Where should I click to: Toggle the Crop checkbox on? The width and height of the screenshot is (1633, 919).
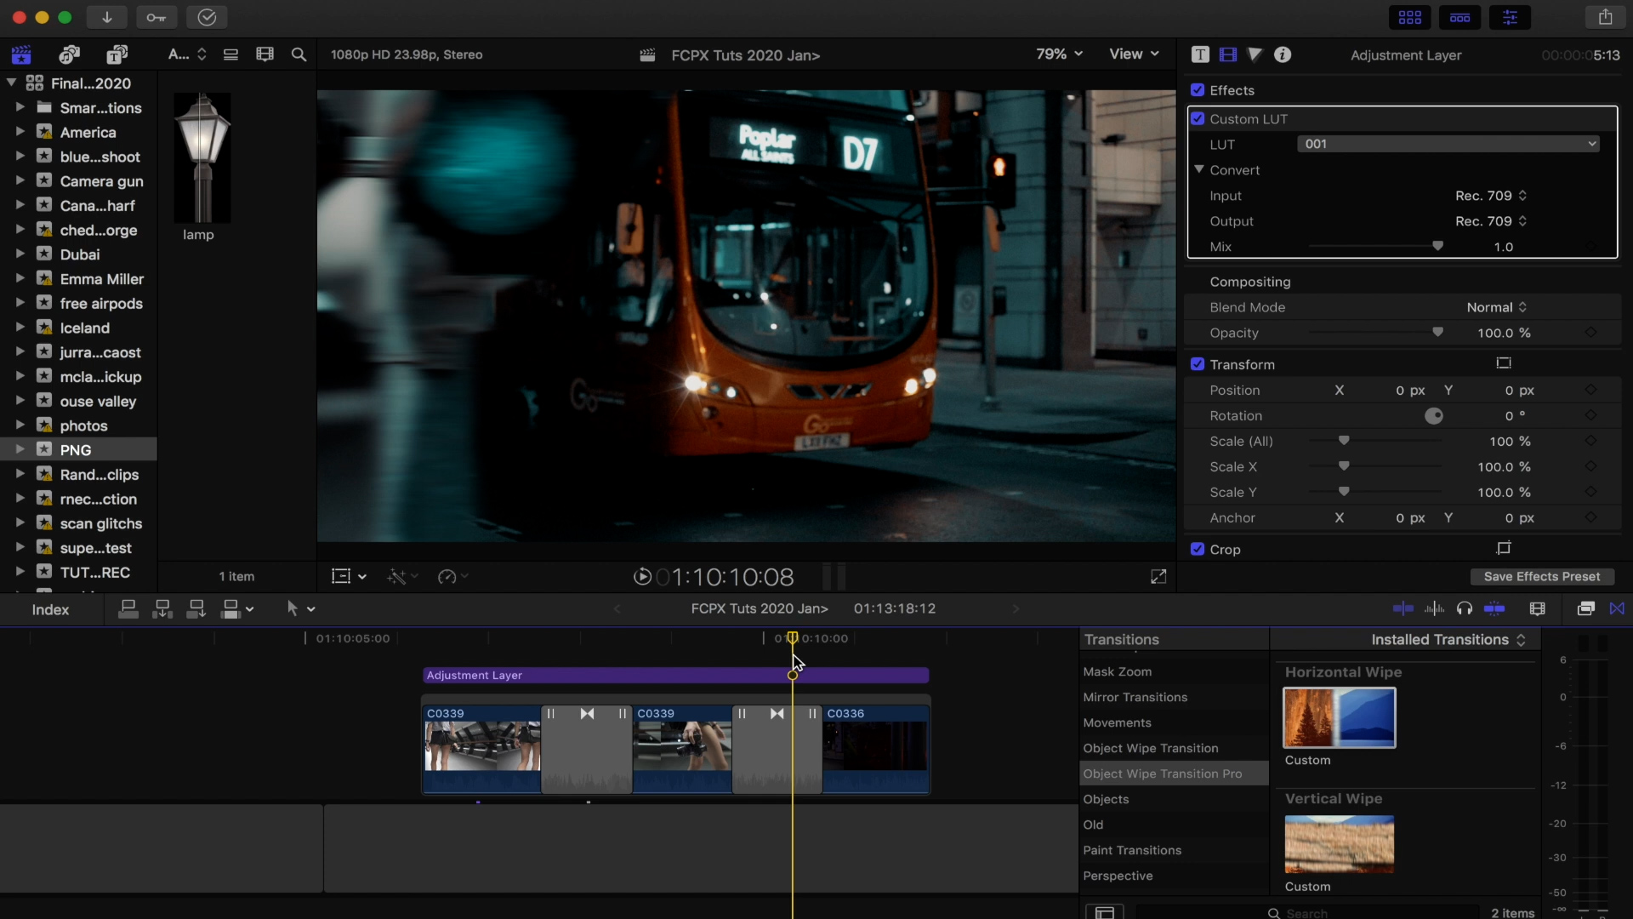(x=1197, y=549)
